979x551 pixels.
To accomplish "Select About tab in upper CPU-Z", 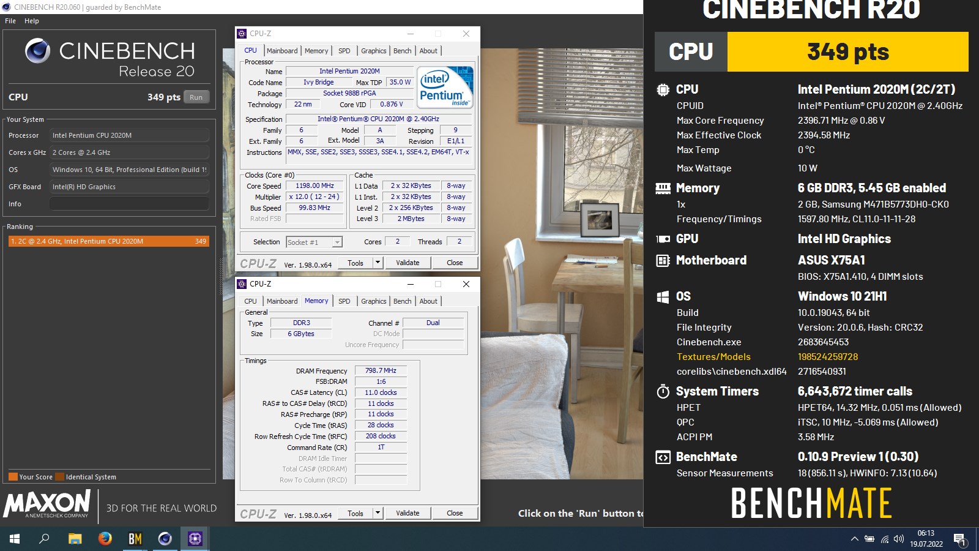I will point(428,51).
